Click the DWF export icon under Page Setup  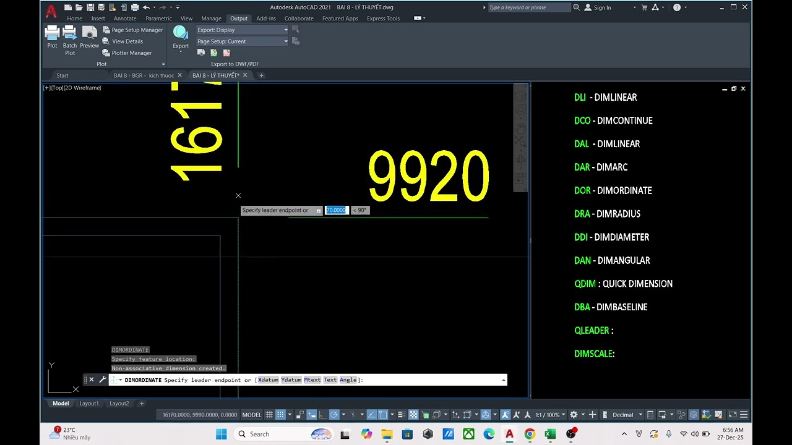coord(213,53)
